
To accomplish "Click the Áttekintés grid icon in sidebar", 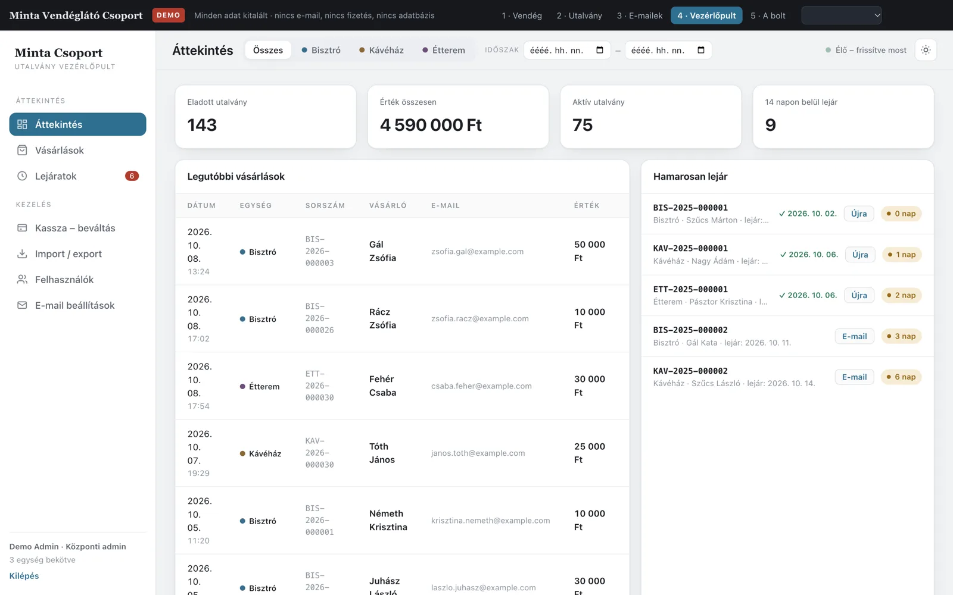I will click(22, 124).
